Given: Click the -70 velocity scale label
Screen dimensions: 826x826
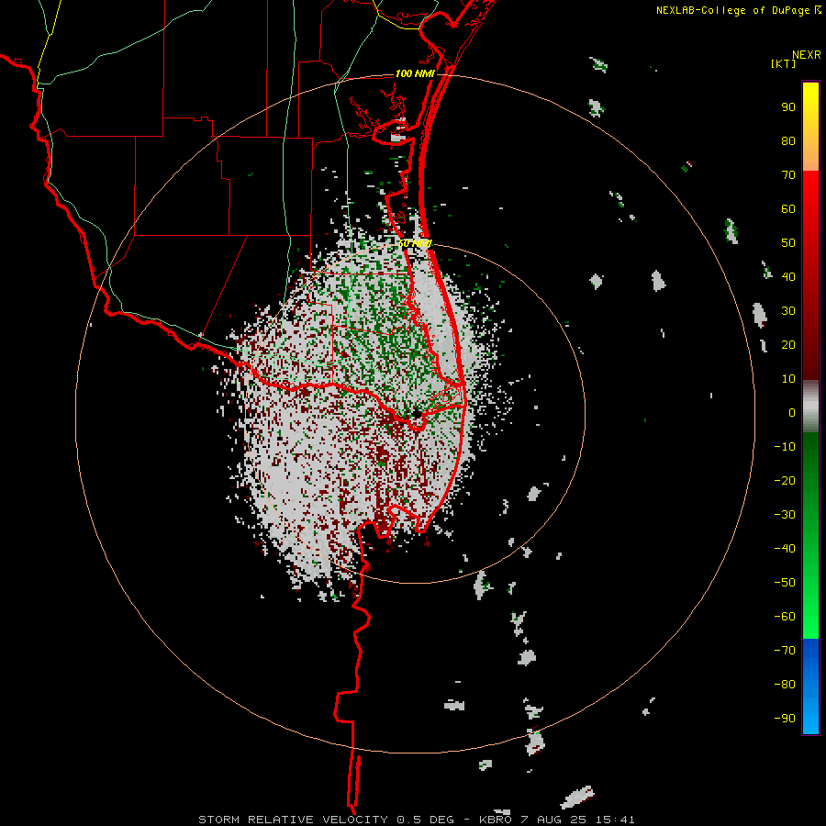Looking at the screenshot, I should click(x=785, y=651).
